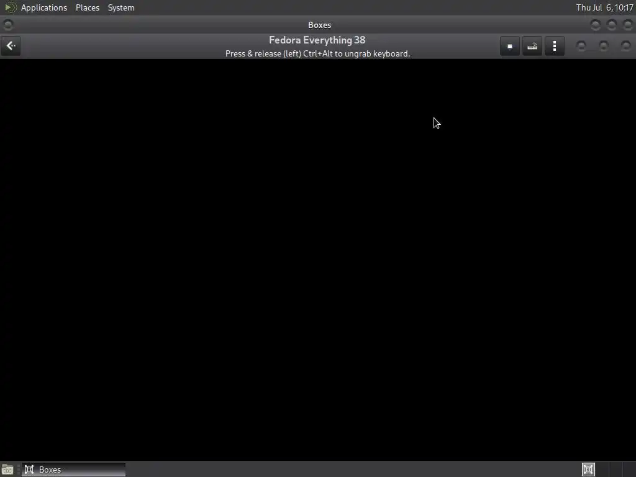Open the Places menu

click(x=87, y=7)
